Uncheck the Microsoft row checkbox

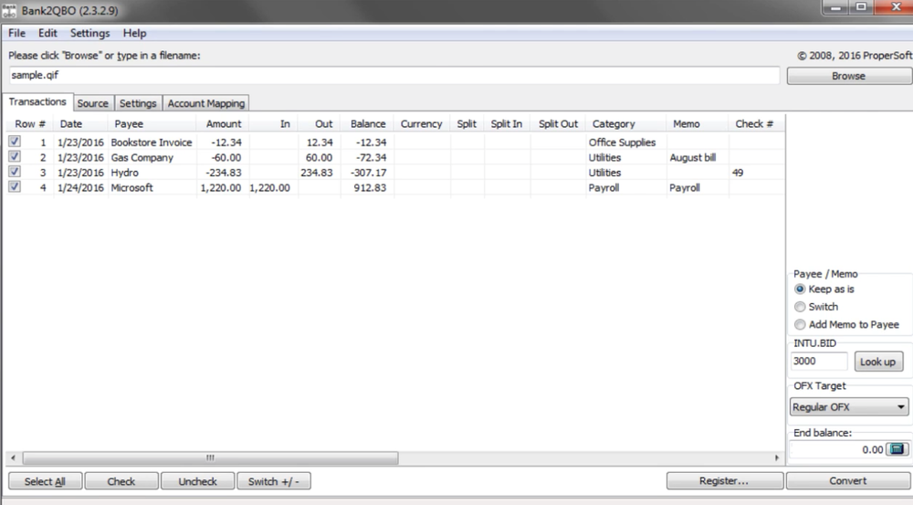coord(15,187)
